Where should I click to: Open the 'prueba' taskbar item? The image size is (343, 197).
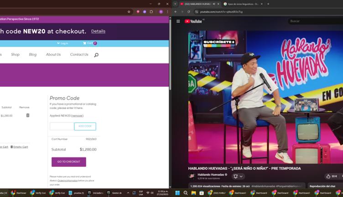pos(76,193)
